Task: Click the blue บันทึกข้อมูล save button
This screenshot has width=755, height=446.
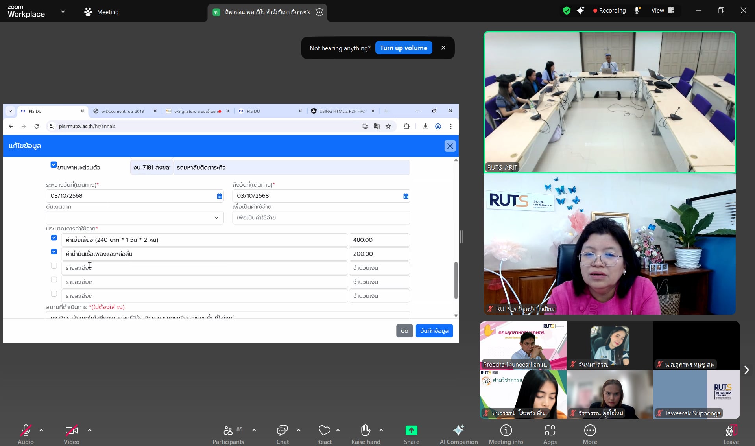Action: (x=434, y=331)
